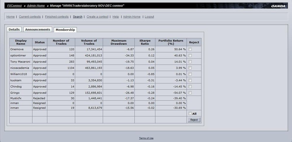Click the Status column header

click(x=40, y=42)
